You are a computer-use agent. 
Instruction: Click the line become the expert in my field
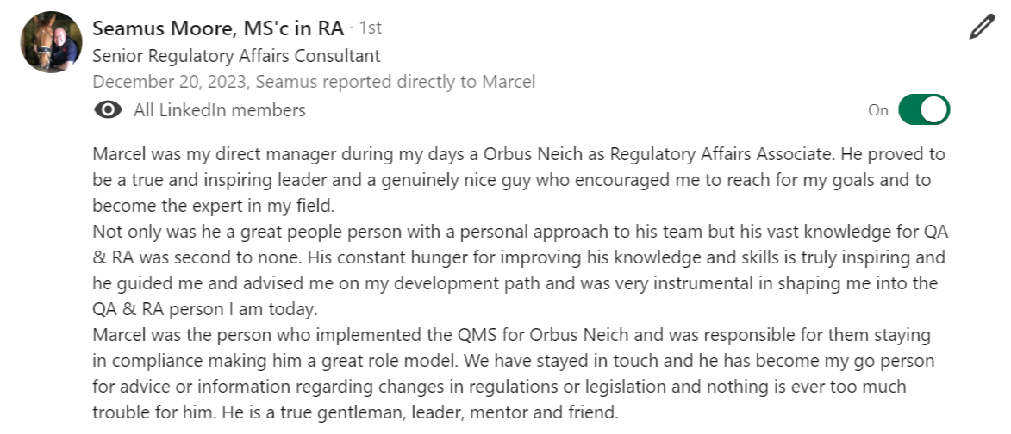[x=215, y=206]
